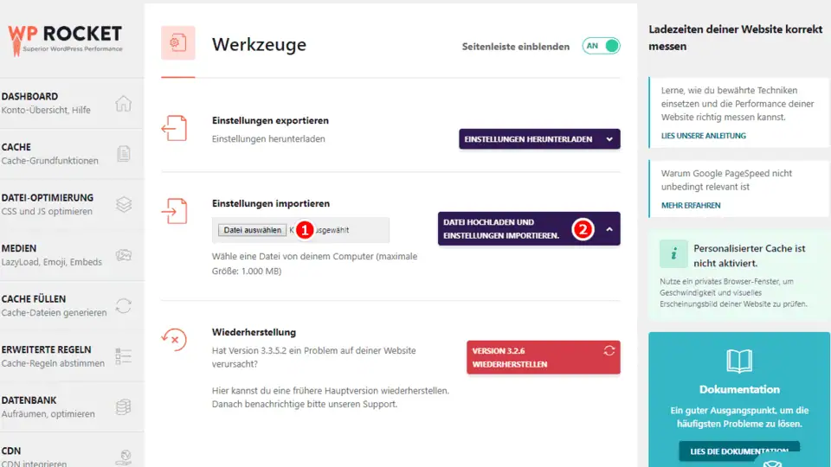The image size is (831, 467).
Task: Click chevron on Datei hochladen button
Action: (609, 229)
